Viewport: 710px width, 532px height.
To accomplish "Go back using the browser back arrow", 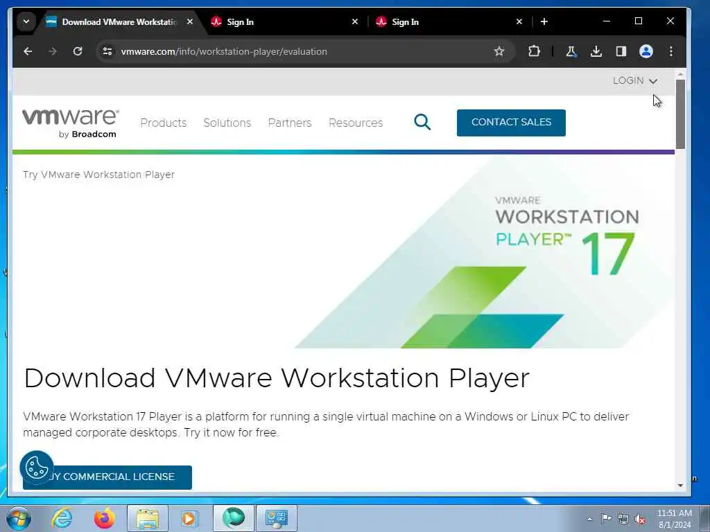I will tap(28, 51).
